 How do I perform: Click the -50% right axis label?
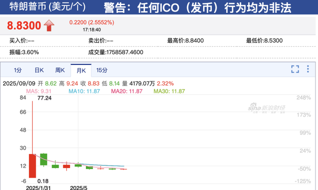(x=304, y=169)
